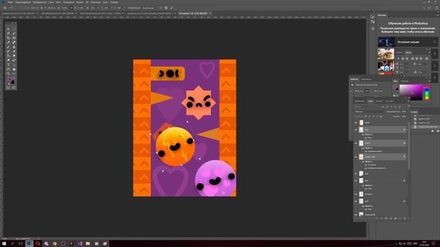
Task: Click the foreground color swatch in toolbox
Action: 10,80
